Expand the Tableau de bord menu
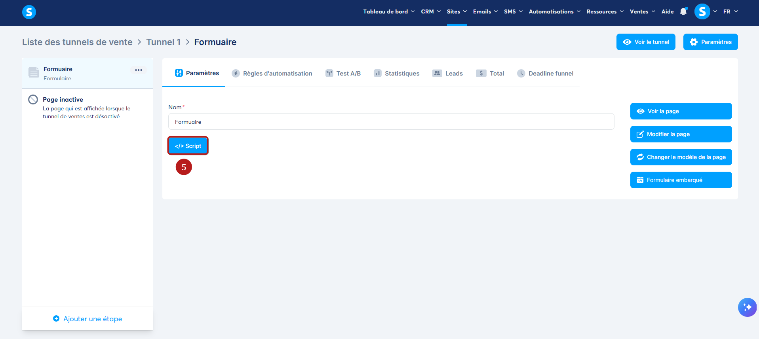The height and width of the screenshot is (339, 759). pyautogui.click(x=389, y=11)
